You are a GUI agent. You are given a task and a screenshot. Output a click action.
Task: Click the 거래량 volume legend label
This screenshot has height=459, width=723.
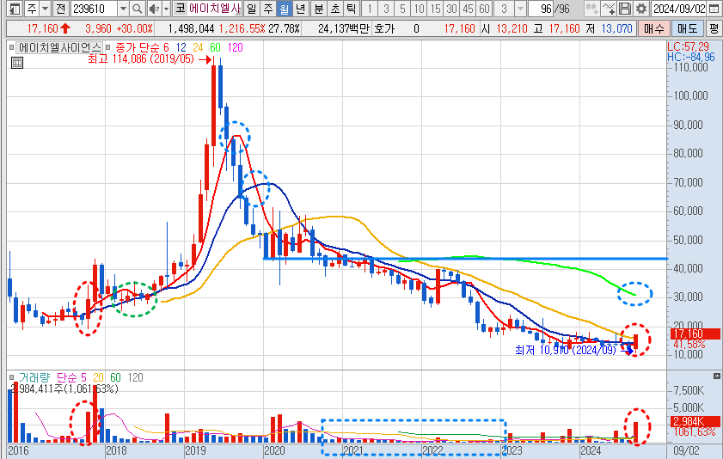point(34,378)
